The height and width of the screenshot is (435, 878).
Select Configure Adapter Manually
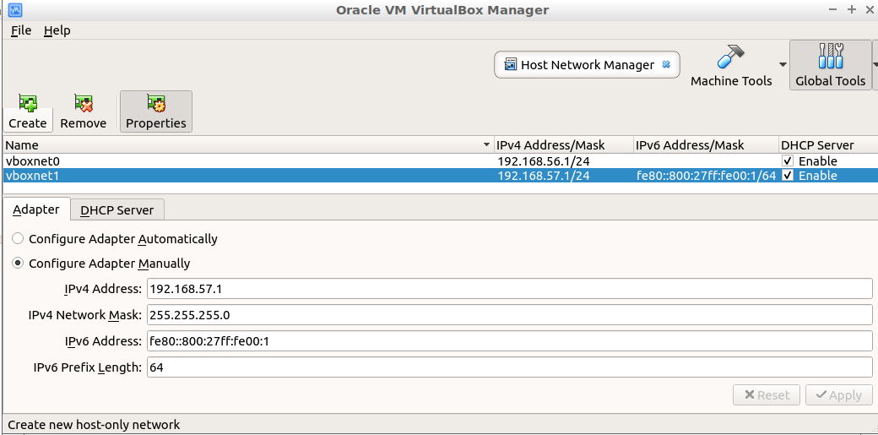click(x=101, y=264)
